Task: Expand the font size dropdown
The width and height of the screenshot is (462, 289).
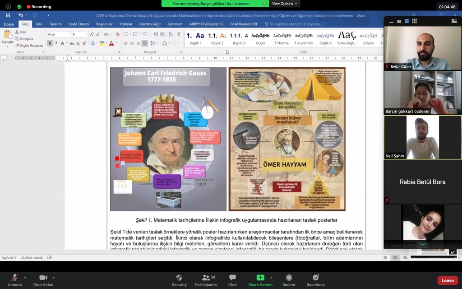Action: pyautogui.click(x=86, y=34)
